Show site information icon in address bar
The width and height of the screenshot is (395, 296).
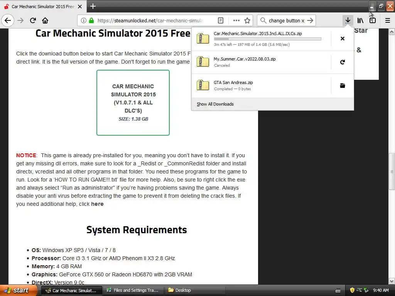84,20
